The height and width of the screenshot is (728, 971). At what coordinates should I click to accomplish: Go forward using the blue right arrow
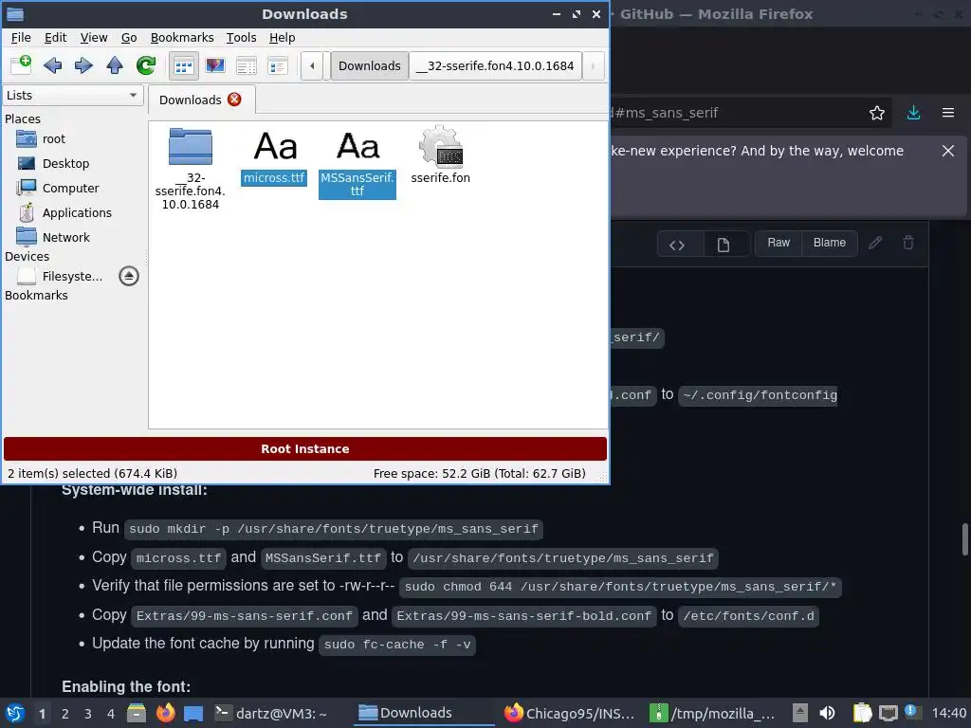83,65
